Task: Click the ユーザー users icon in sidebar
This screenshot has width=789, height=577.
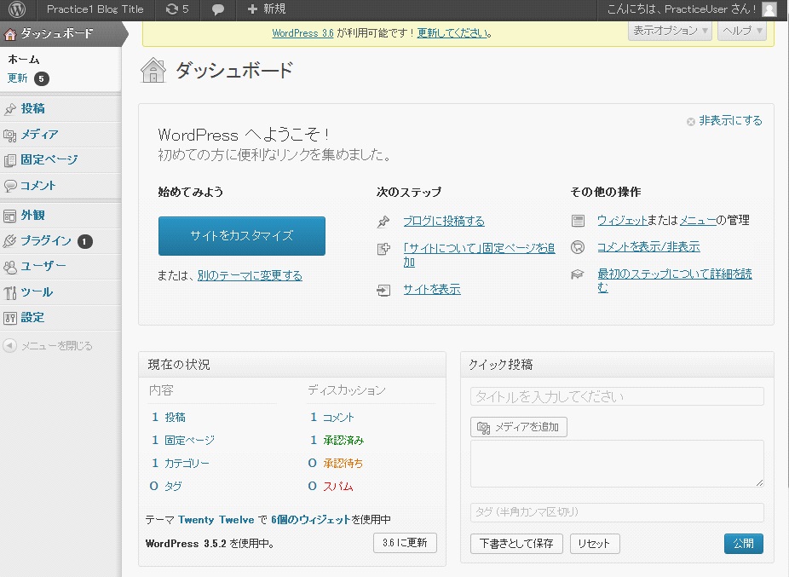Action: pos(10,267)
